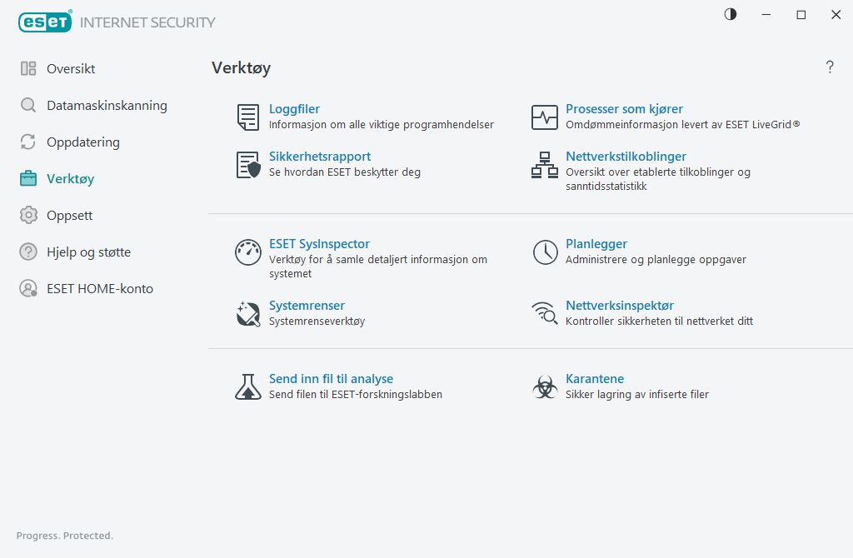Open Hjelp og støtte

coord(88,252)
